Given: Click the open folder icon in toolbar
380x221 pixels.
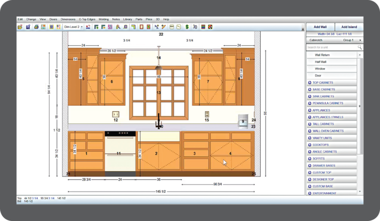Looking at the screenshot, I should 20,27.
